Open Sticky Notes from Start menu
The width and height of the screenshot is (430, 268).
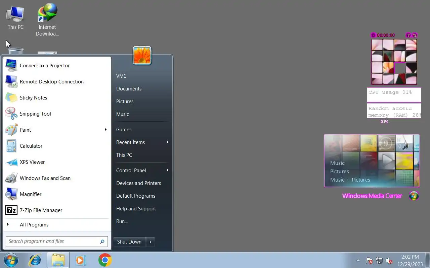[57, 98]
